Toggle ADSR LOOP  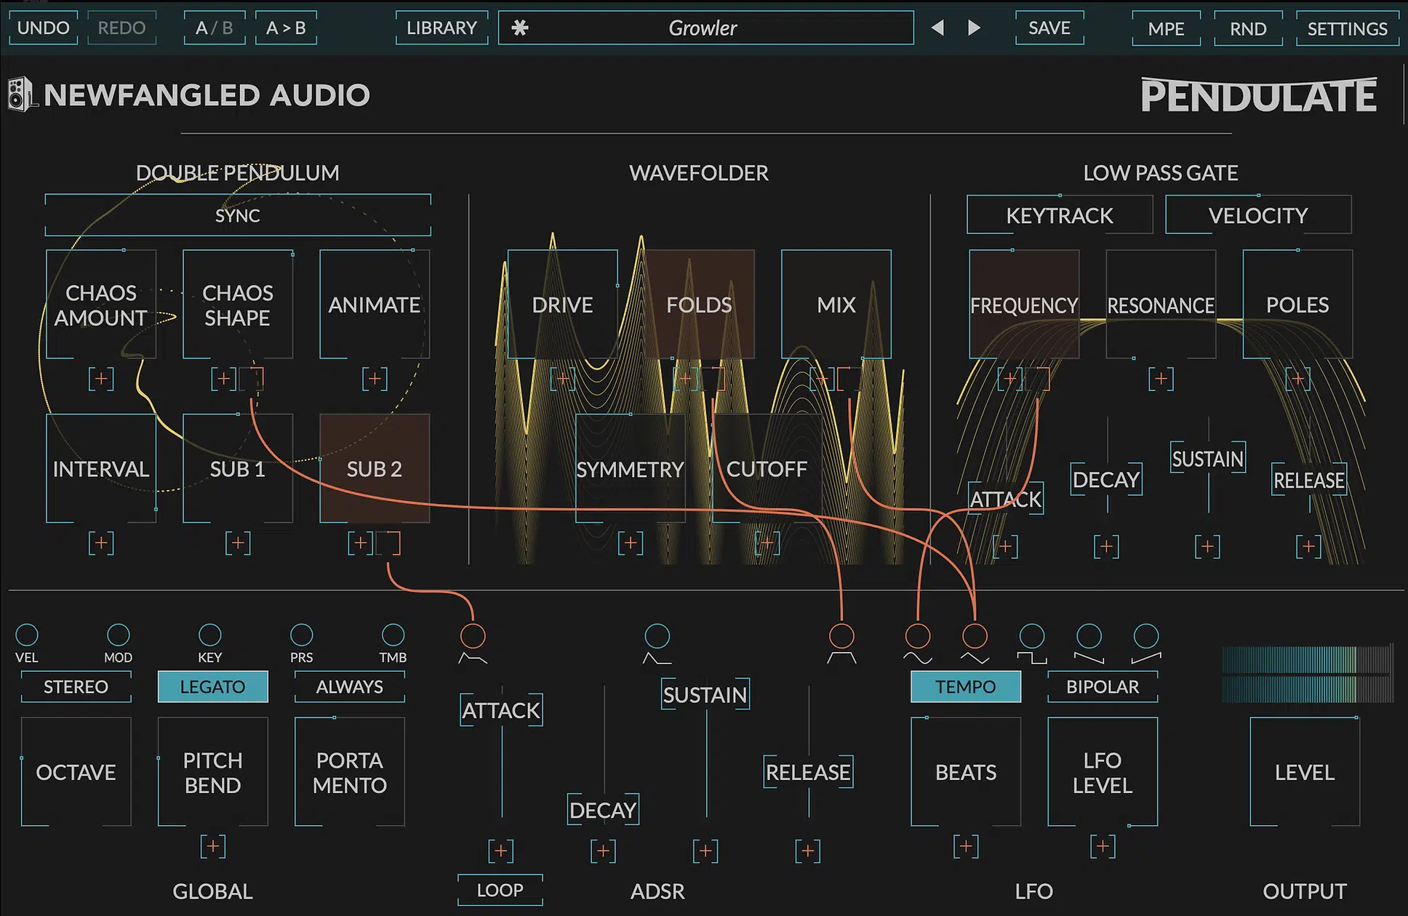coord(500,890)
